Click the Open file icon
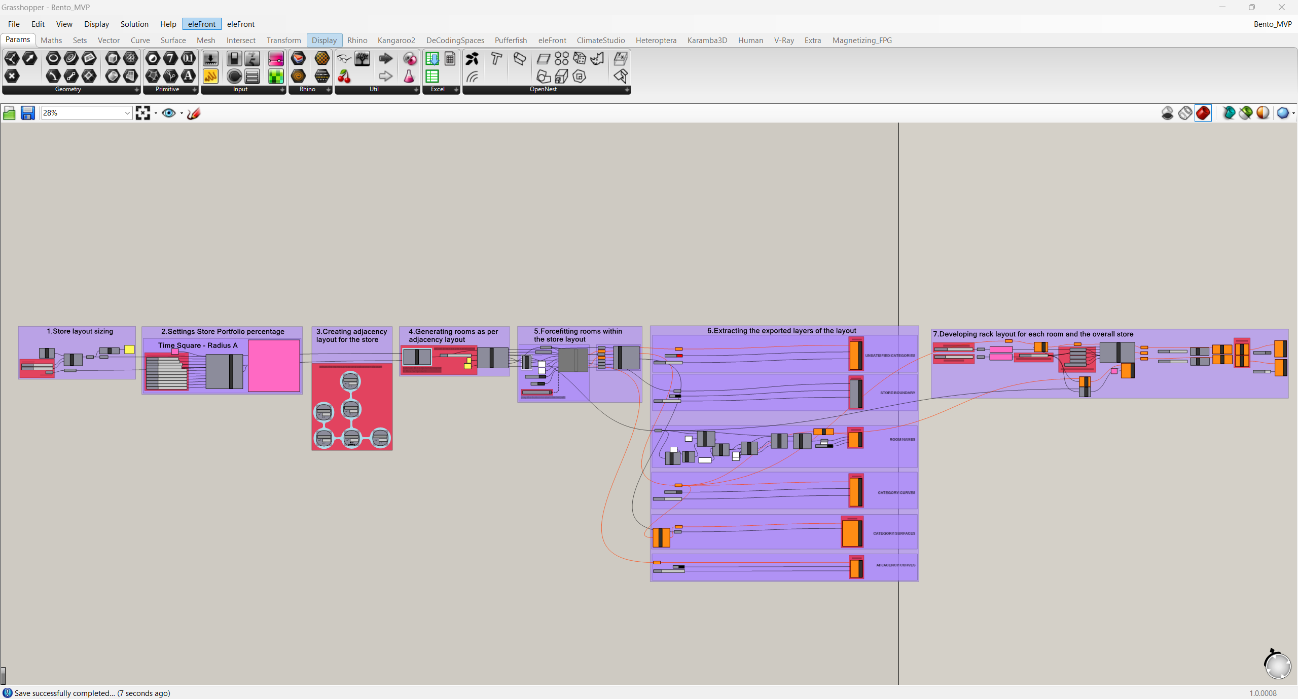This screenshot has width=1298, height=699. coord(9,113)
